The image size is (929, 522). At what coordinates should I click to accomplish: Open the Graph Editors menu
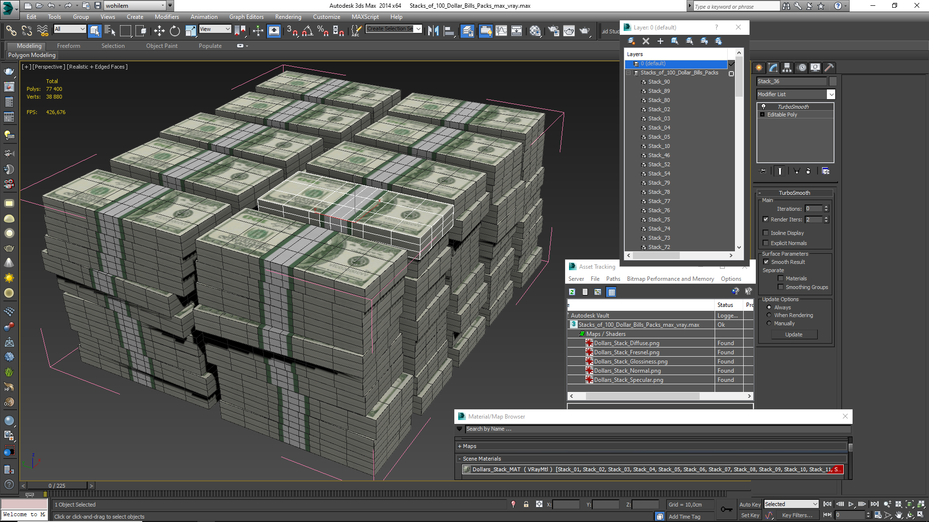(x=246, y=17)
